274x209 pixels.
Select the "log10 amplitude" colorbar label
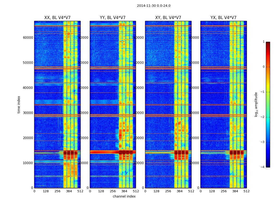click(x=256, y=104)
